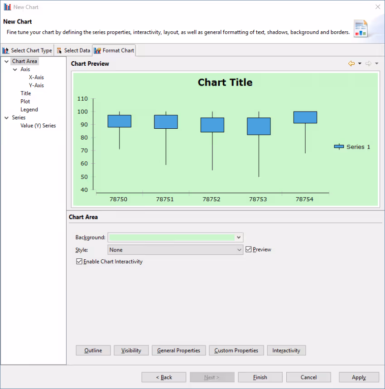Collapse the Chart Area tree node

pyautogui.click(x=6, y=61)
